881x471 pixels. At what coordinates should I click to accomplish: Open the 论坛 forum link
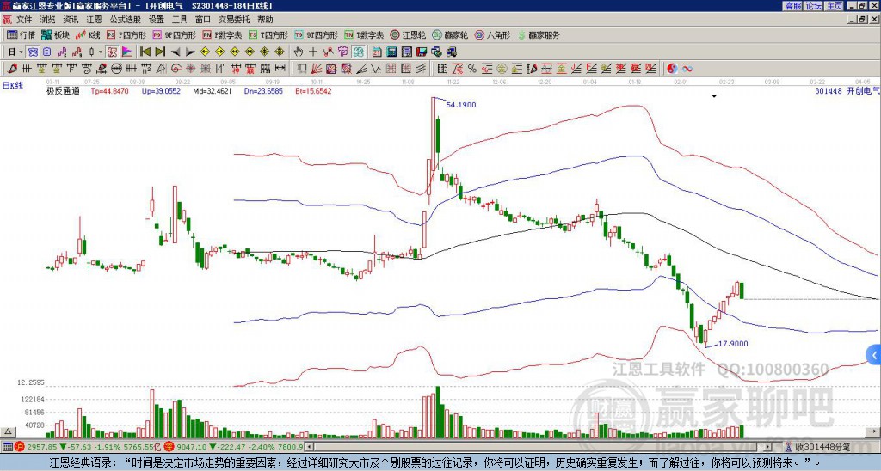pos(813,6)
